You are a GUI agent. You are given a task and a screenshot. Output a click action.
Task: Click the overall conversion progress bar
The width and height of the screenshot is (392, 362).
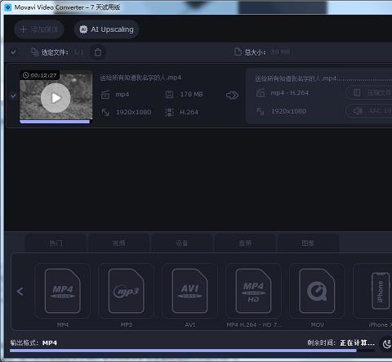(192, 351)
